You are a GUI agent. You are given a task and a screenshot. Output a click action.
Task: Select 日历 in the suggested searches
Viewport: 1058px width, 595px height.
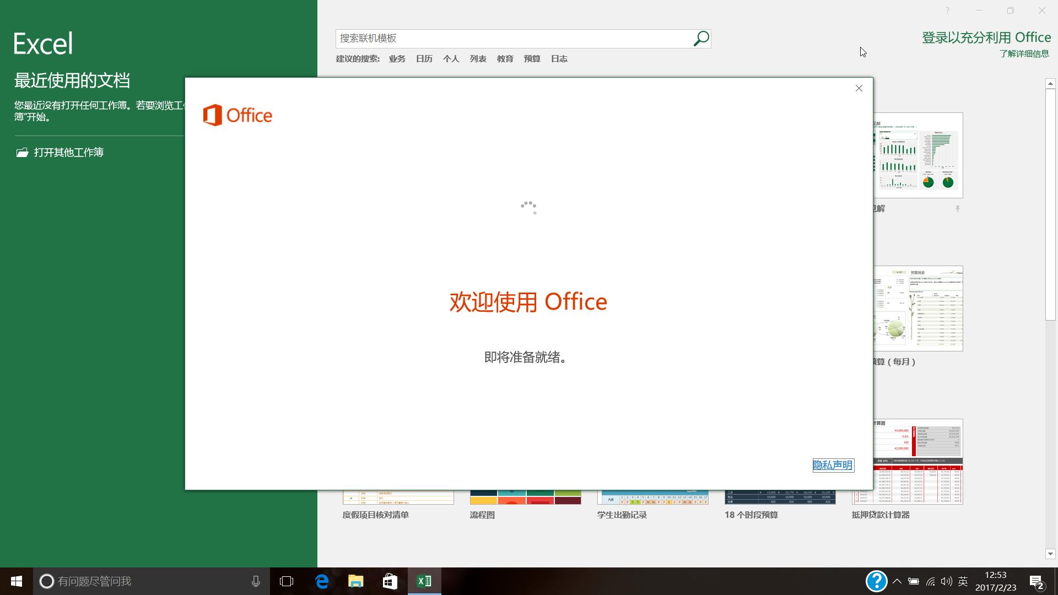point(424,58)
